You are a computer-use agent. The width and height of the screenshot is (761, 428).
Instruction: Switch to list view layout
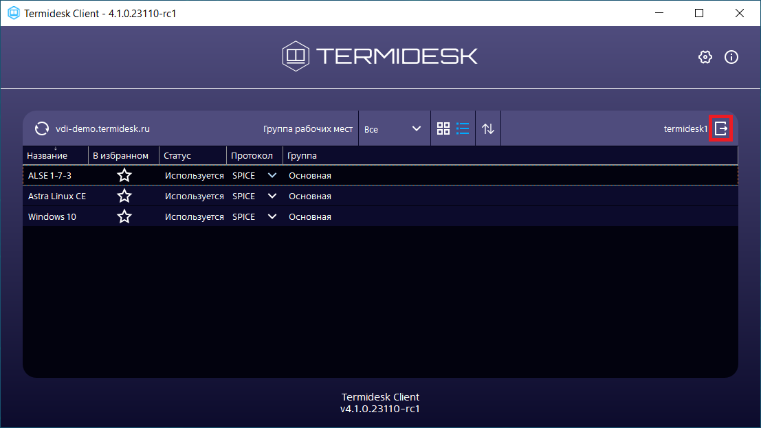463,128
